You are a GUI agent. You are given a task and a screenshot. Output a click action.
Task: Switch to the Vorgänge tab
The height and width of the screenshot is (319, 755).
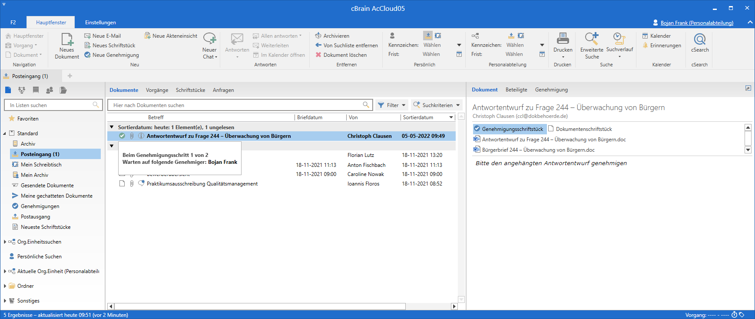[157, 90]
